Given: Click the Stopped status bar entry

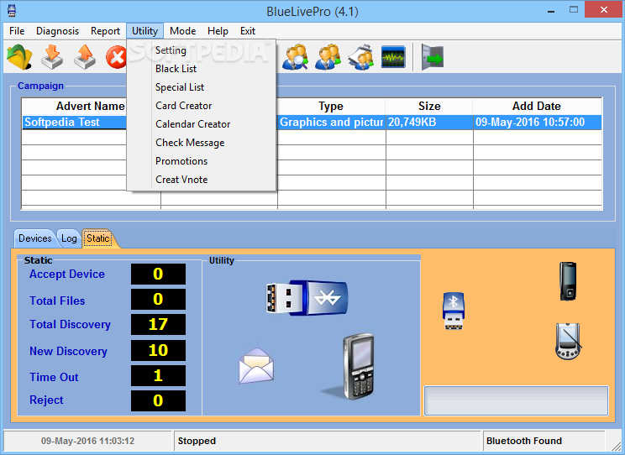Looking at the screenshot, I should tap(327, 441).
